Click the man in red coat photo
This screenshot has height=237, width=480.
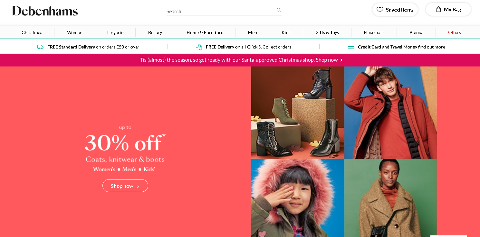pos(390,112)
